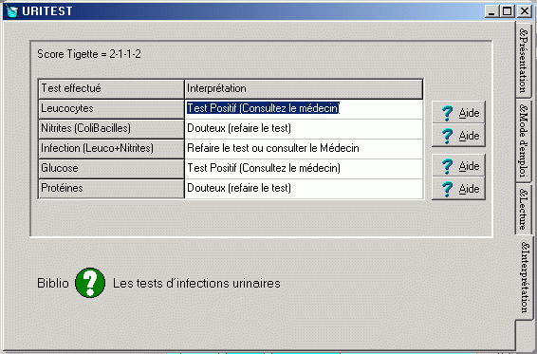
Task: Select the Glucose row header
Action: 111,169
